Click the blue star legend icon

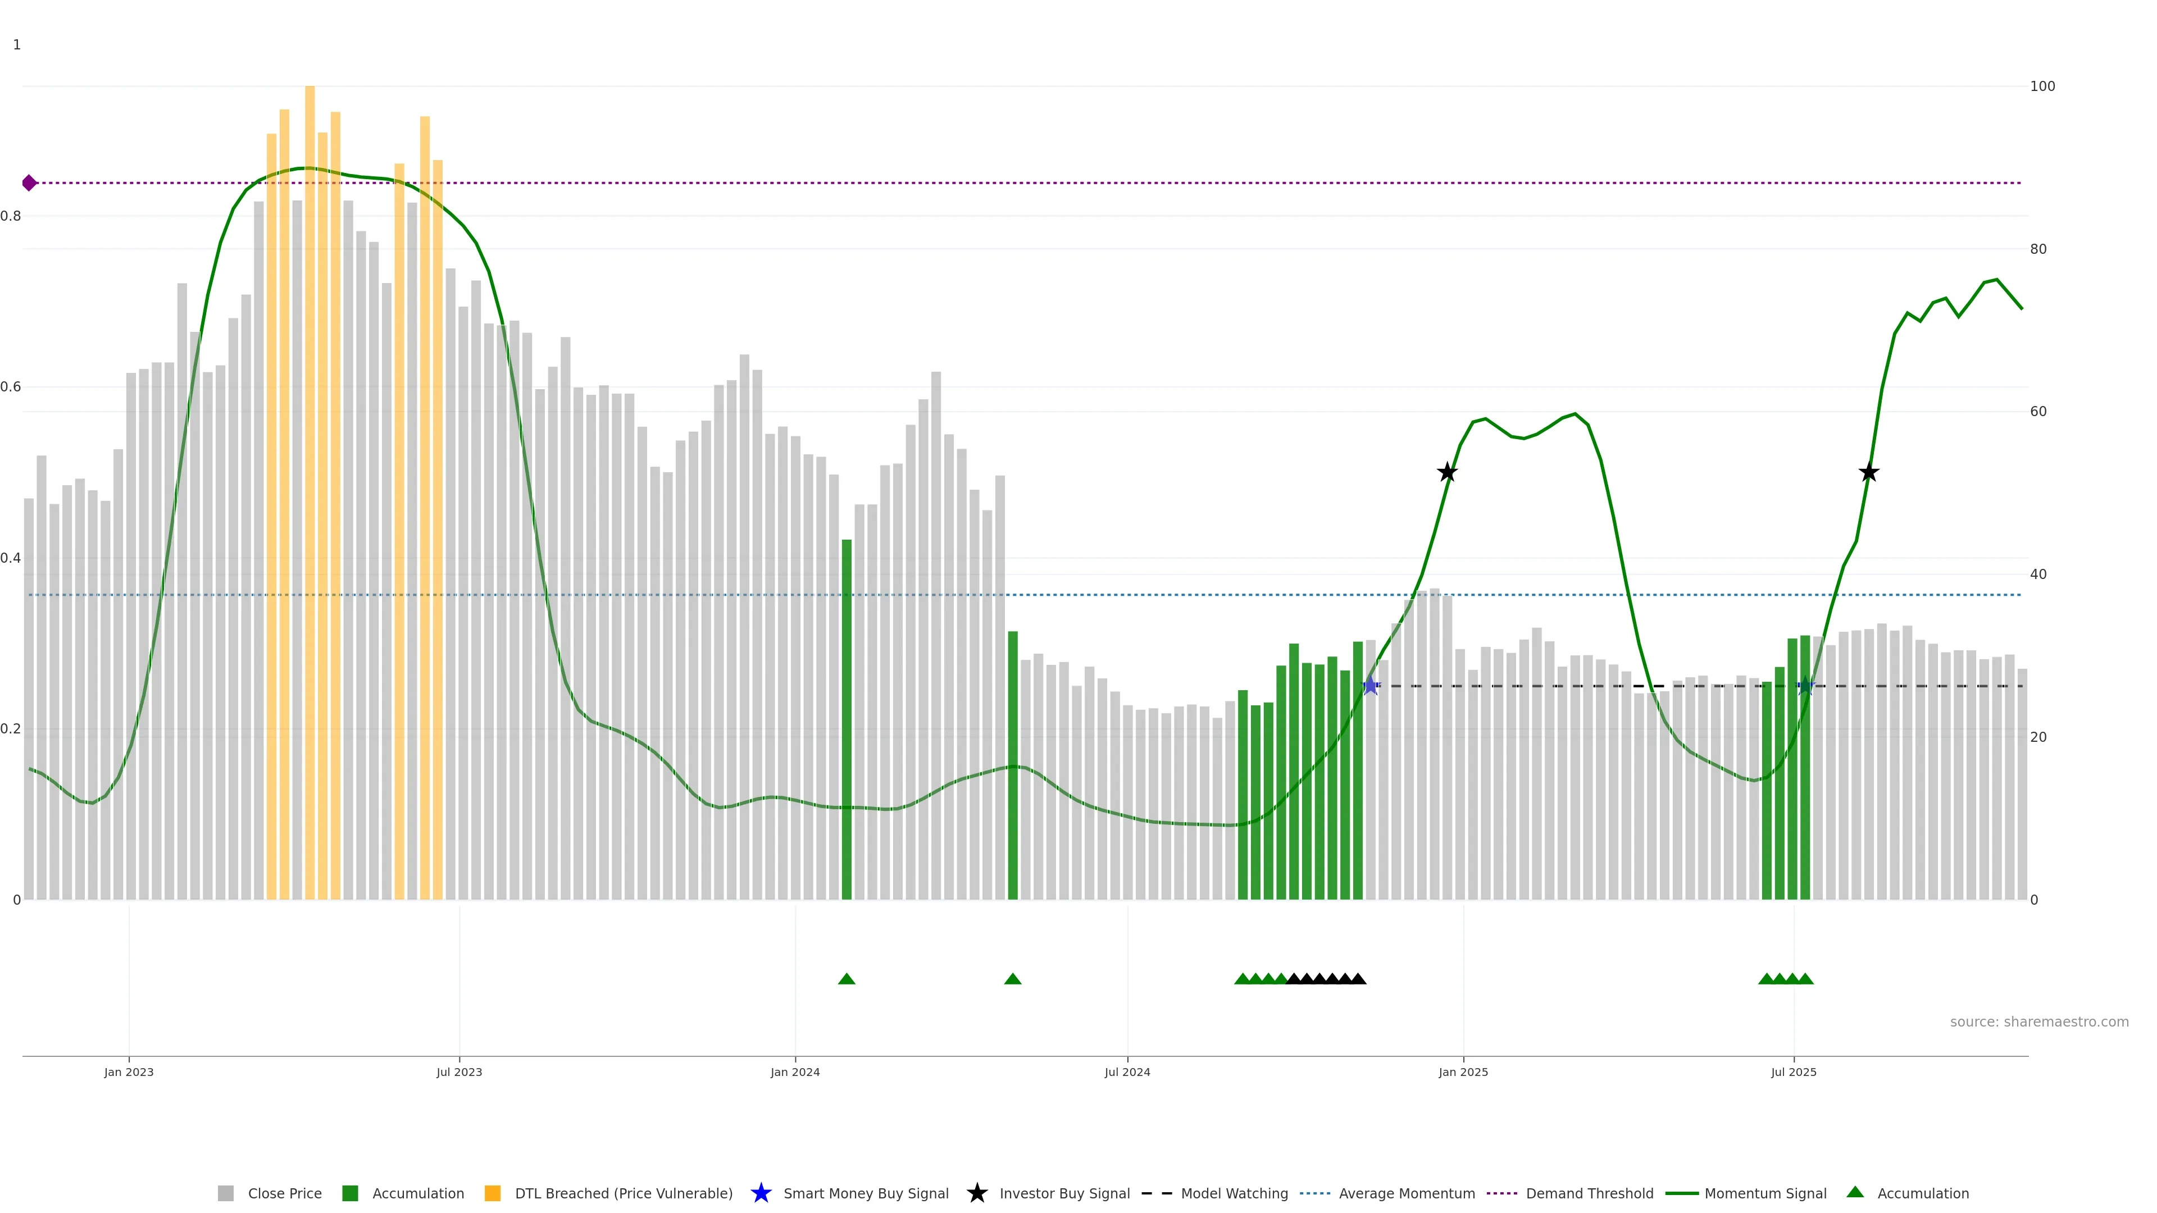click(761, 1193)
